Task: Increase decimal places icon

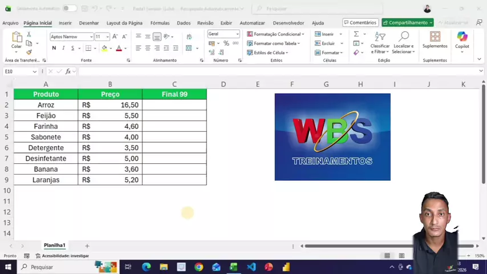Action: (212, 53)
